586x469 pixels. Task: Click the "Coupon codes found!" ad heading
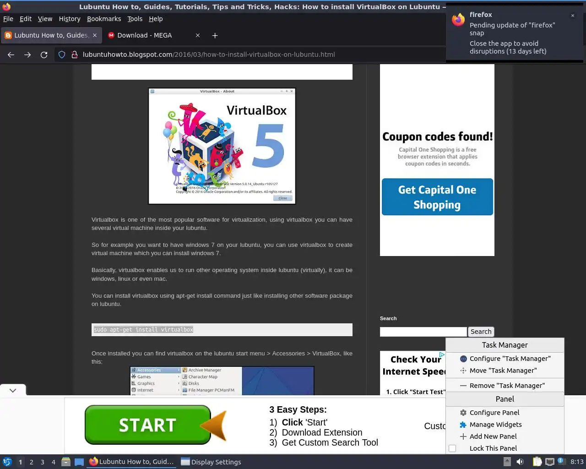(x=438, y=136)
